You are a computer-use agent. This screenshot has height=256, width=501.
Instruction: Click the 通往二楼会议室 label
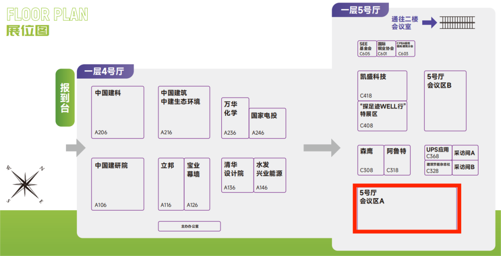(x=405, y=23)
